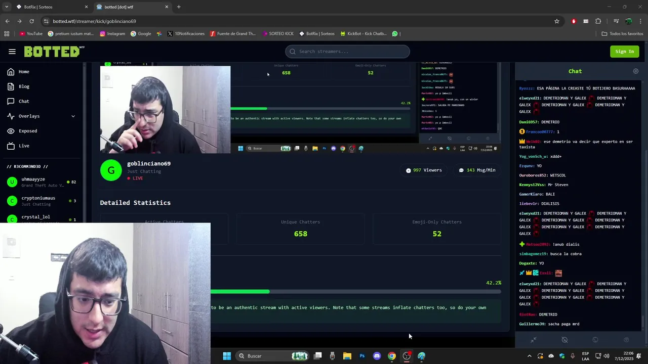Focus the Search streamers field
Viewport: 648px width, 364px height.
[347, 52]
